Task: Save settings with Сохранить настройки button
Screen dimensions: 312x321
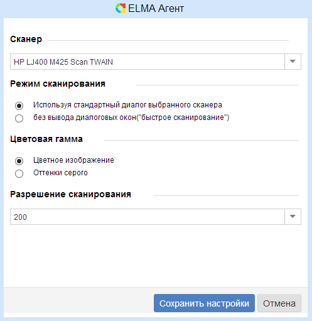Action: 204,303
